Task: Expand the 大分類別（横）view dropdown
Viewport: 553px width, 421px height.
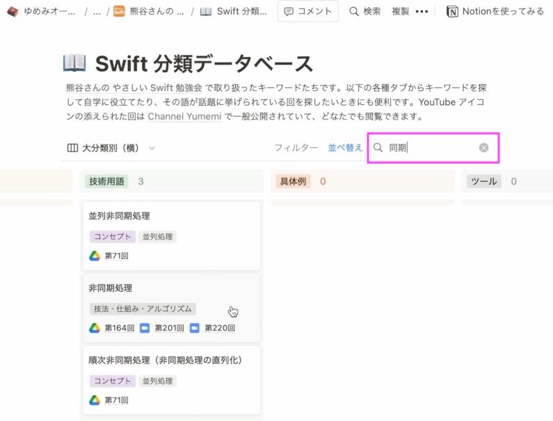Action: point(111,147)
